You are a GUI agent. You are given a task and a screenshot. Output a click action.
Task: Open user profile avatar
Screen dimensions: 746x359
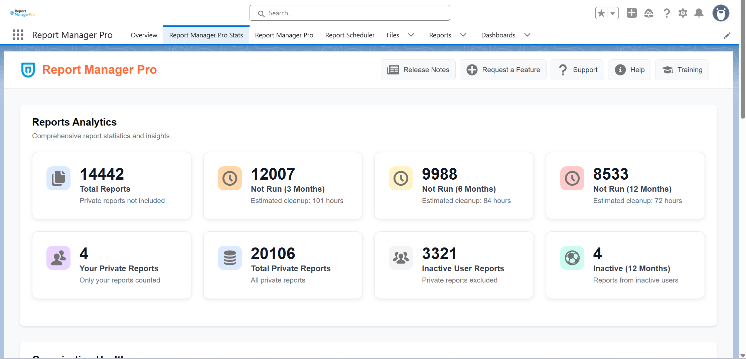(721, 13)
